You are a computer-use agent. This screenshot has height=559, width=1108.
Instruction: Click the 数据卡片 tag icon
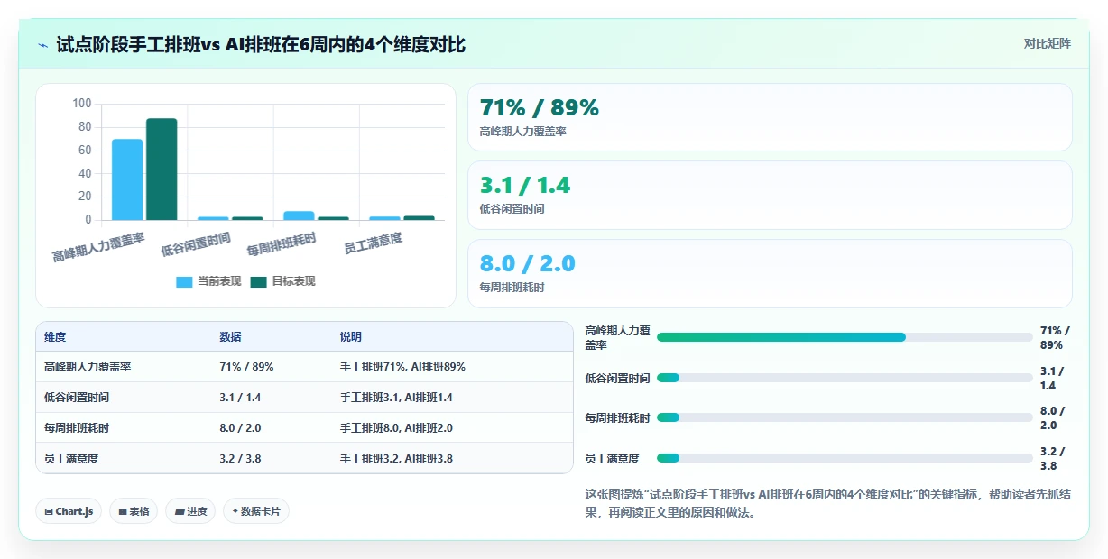(235, 511)
